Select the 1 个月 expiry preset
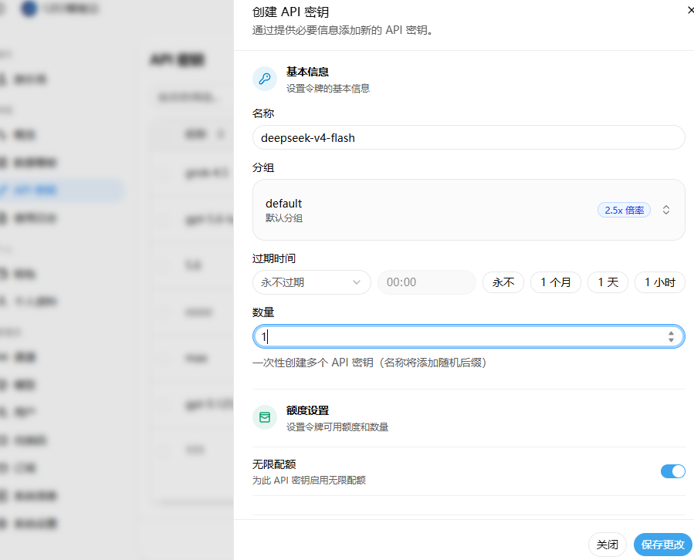Screen dimensions: 694x560 tap(556, 282)
